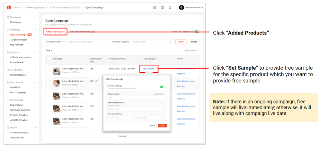Click the Report sidebar icon
This screenshot has height=147, width=329.
coord(8,127)
